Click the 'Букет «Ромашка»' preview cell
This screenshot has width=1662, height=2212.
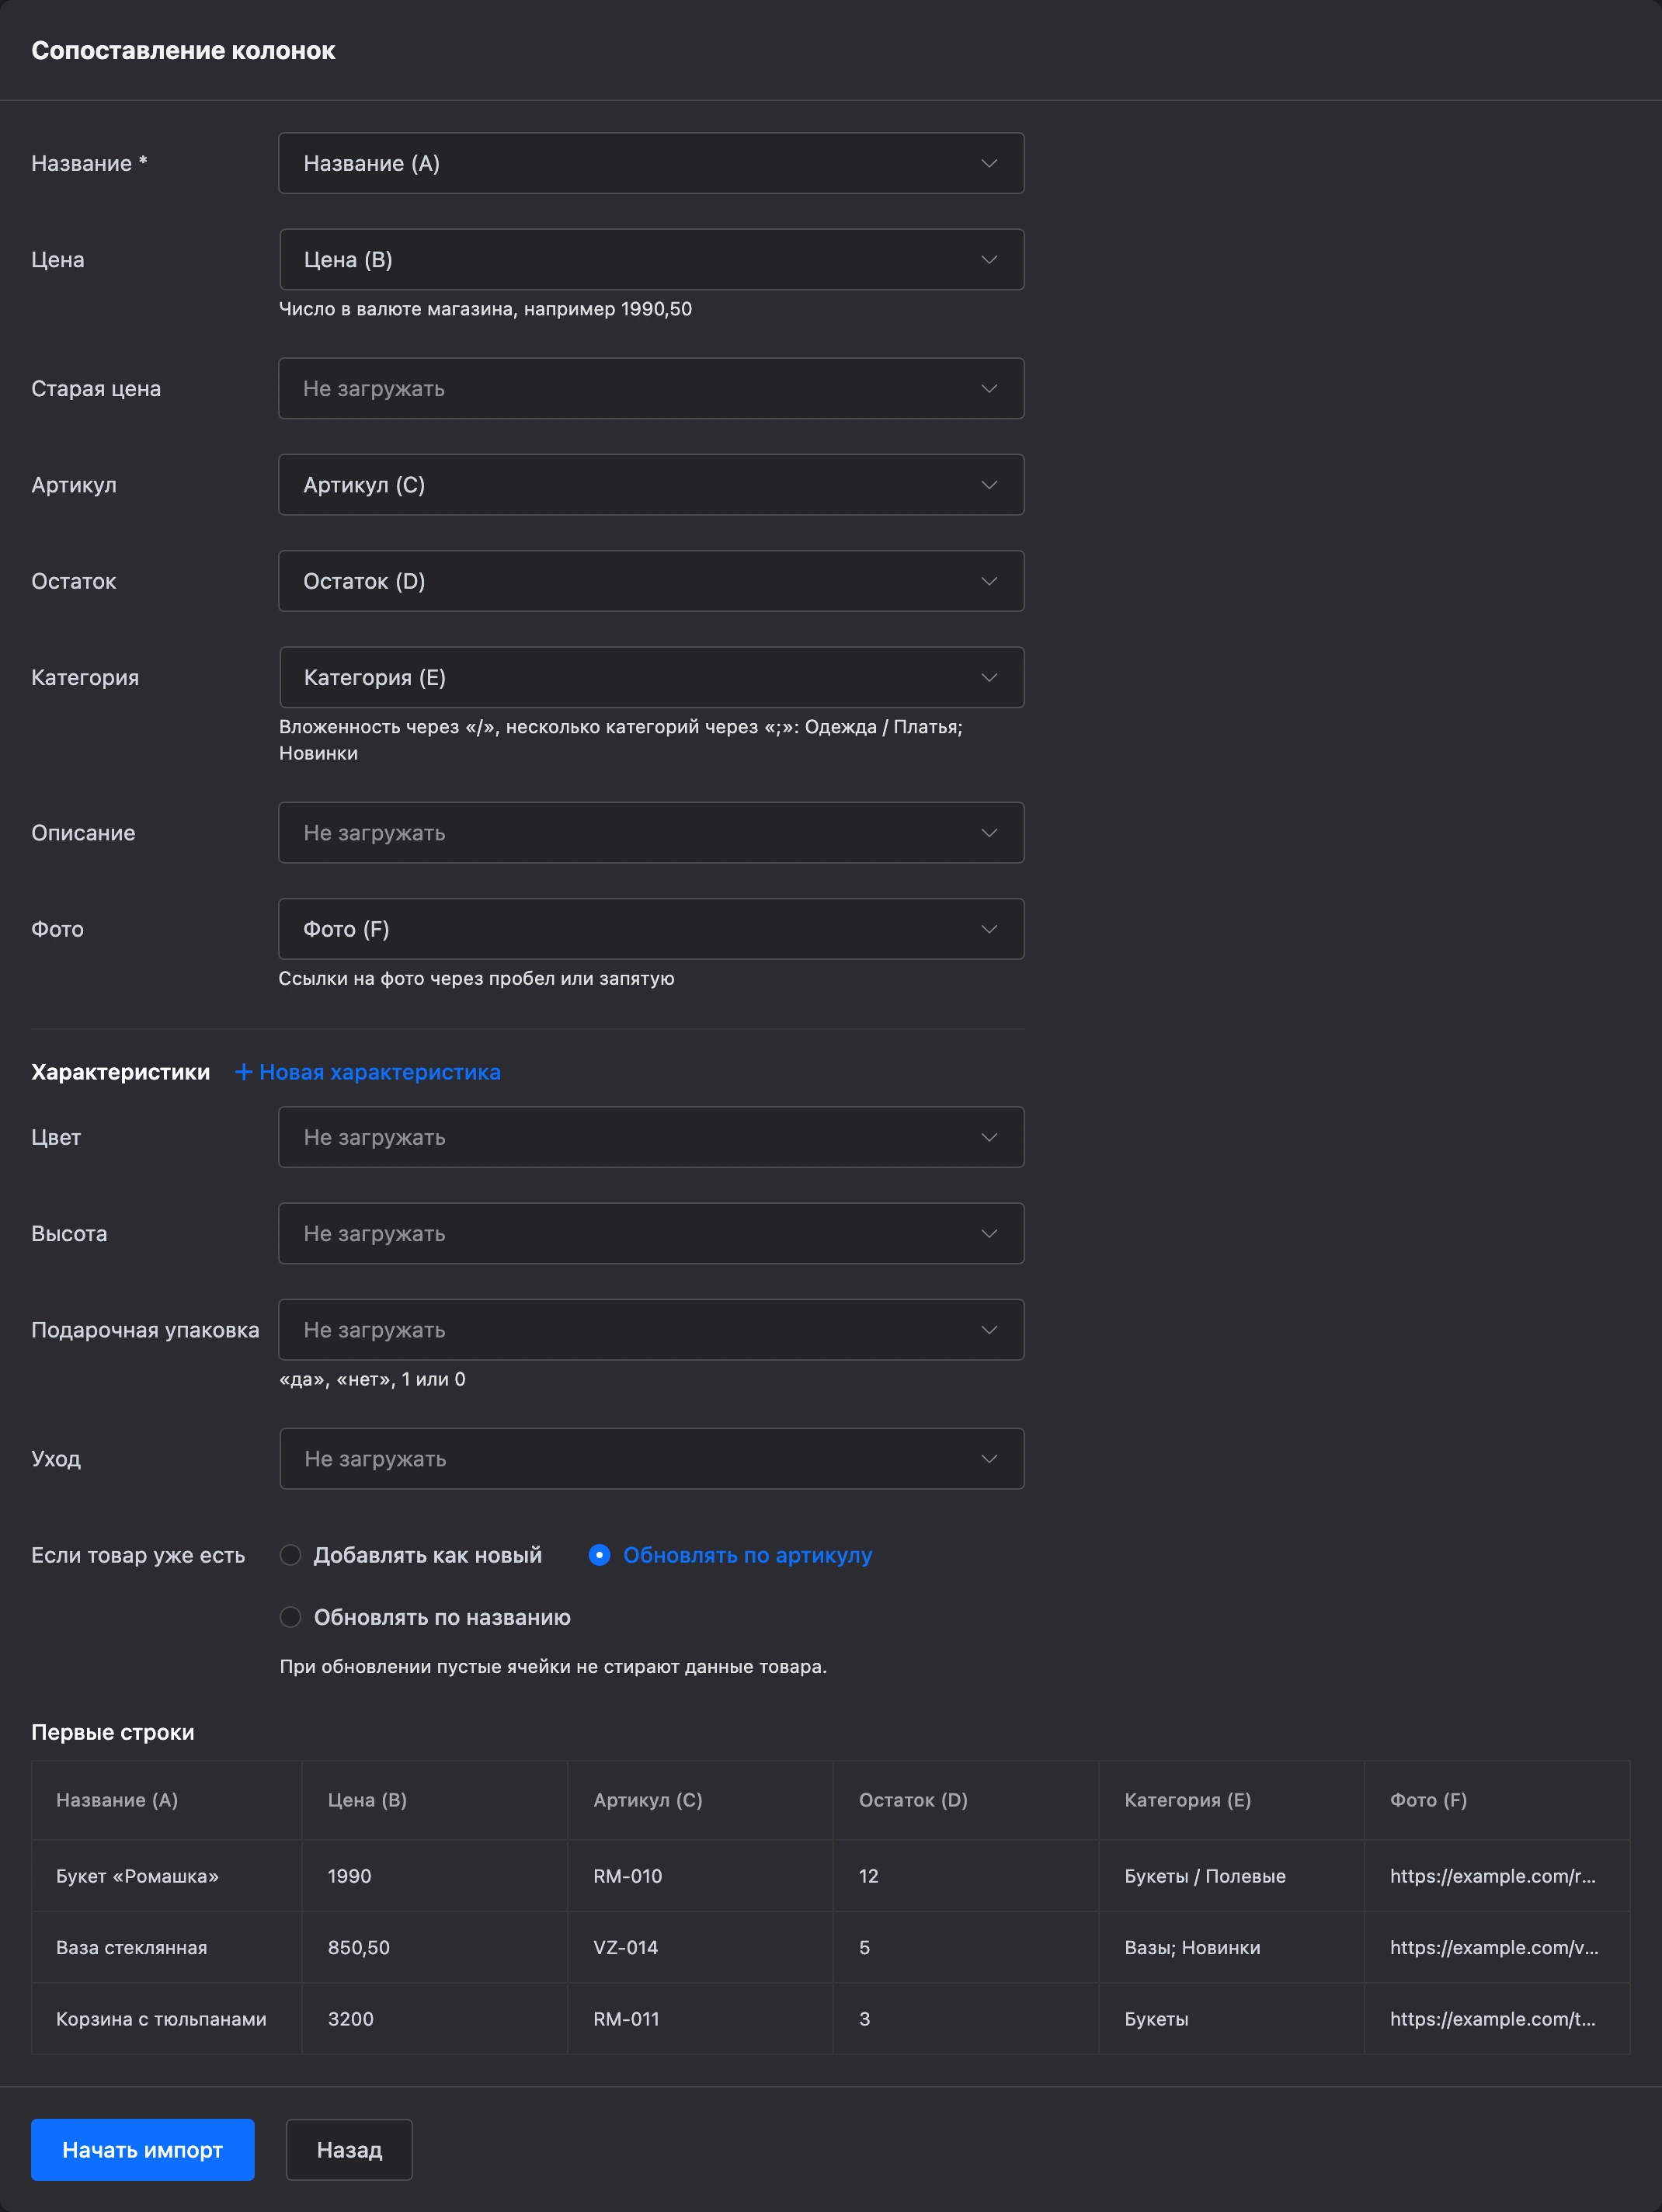coord(167,1876)
